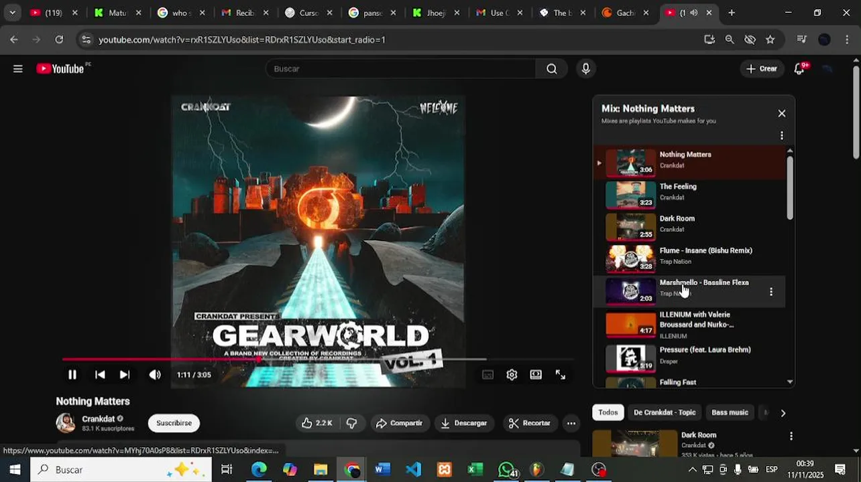The image size is (861, 482).
Task: Show hidden tray icons chevron
Action: pos(692,469)
